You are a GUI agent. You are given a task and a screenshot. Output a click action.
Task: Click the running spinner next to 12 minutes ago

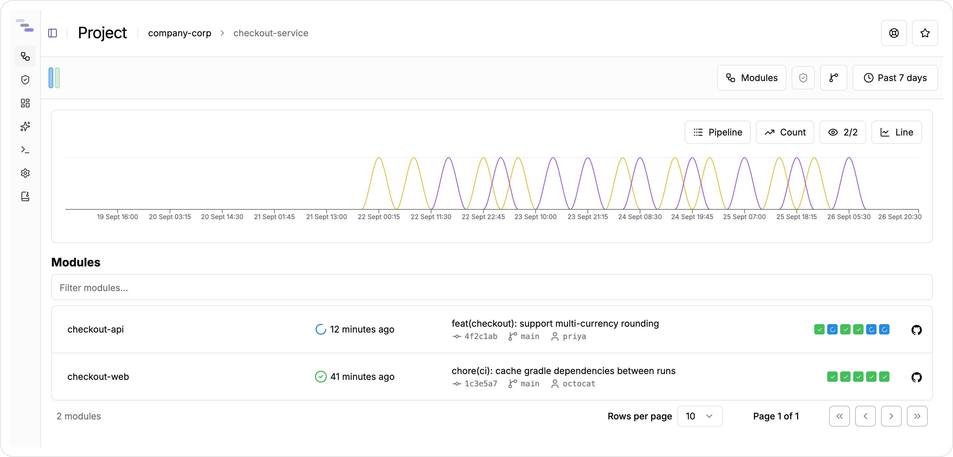[320, 329]
